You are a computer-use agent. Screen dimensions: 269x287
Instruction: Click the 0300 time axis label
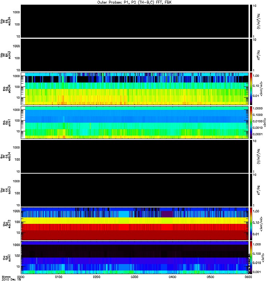click(134, 277)
